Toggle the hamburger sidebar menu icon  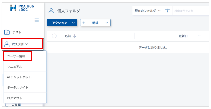37,20
